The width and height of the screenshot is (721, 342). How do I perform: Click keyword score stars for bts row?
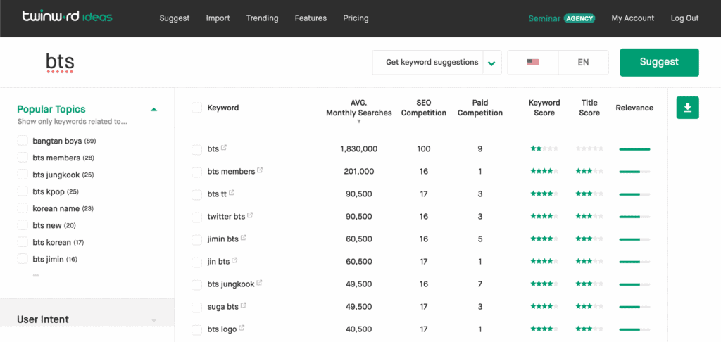pos(544,149)
